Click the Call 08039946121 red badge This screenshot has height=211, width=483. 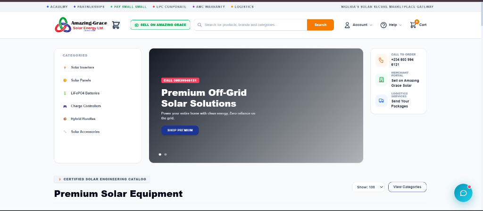[180, 80]
